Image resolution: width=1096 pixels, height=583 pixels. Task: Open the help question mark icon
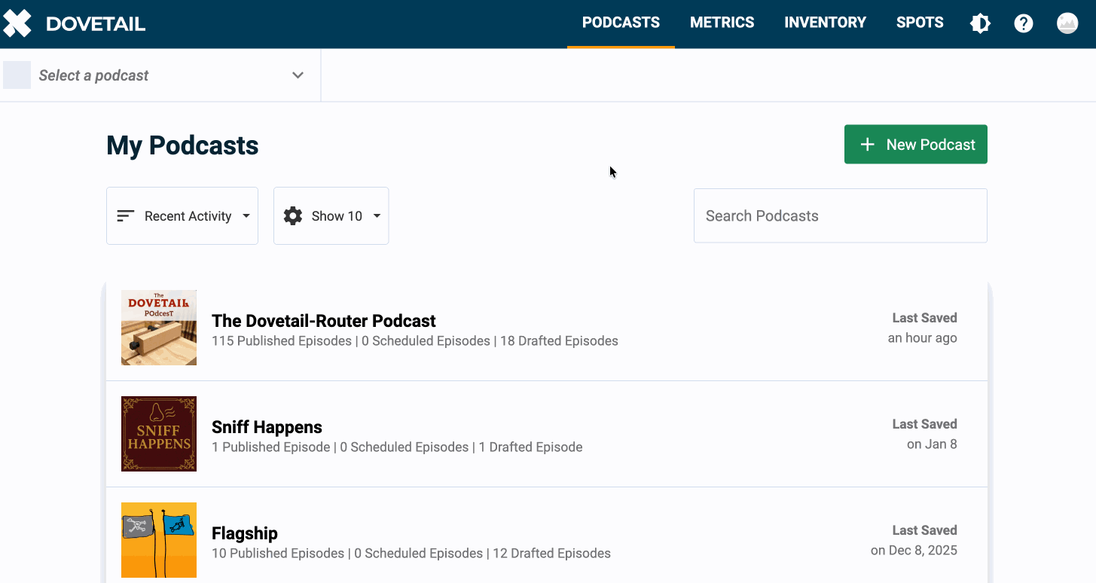point(1023,23)
